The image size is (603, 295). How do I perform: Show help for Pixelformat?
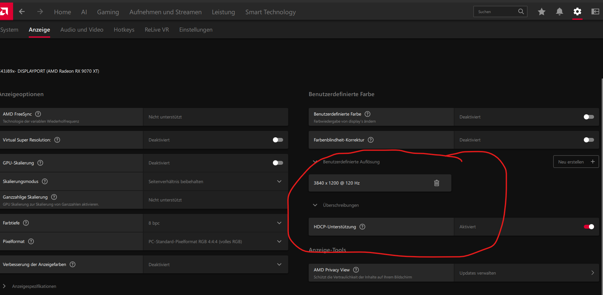[31, 241]
